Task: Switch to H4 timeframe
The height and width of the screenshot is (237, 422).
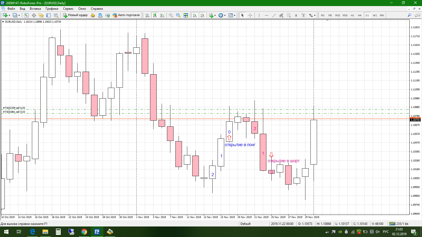Action: pos(360,15)
